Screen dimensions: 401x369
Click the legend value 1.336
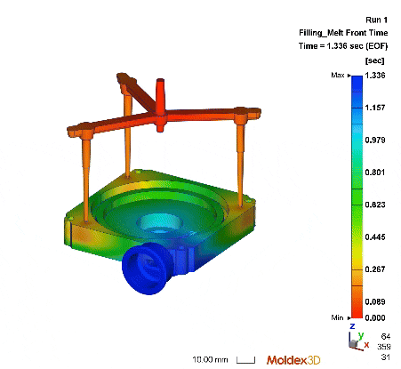(375, 76)
